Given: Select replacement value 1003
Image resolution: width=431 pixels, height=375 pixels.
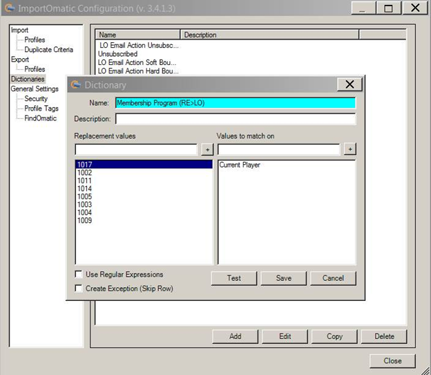Looking at the screenshot, I should click(144, 205).
